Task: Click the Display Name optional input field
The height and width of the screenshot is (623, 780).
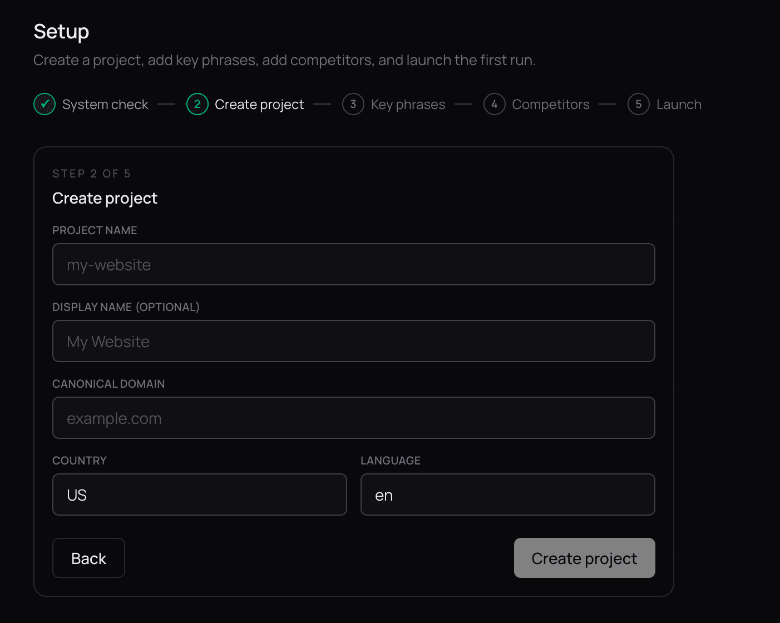Action: click(x=353, y=341)
